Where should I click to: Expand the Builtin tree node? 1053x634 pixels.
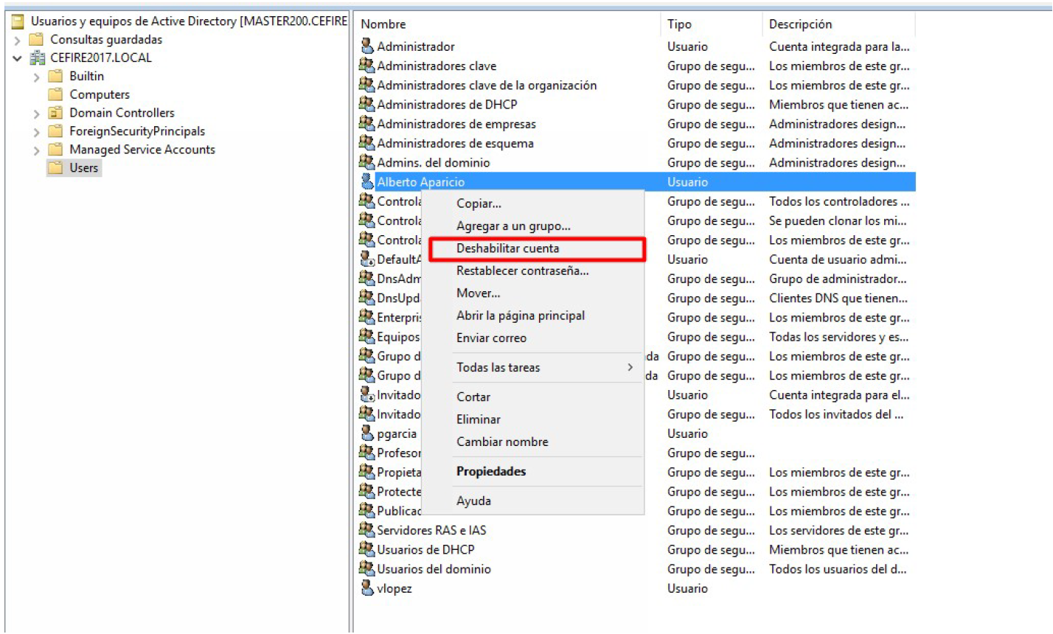(36, 77)
